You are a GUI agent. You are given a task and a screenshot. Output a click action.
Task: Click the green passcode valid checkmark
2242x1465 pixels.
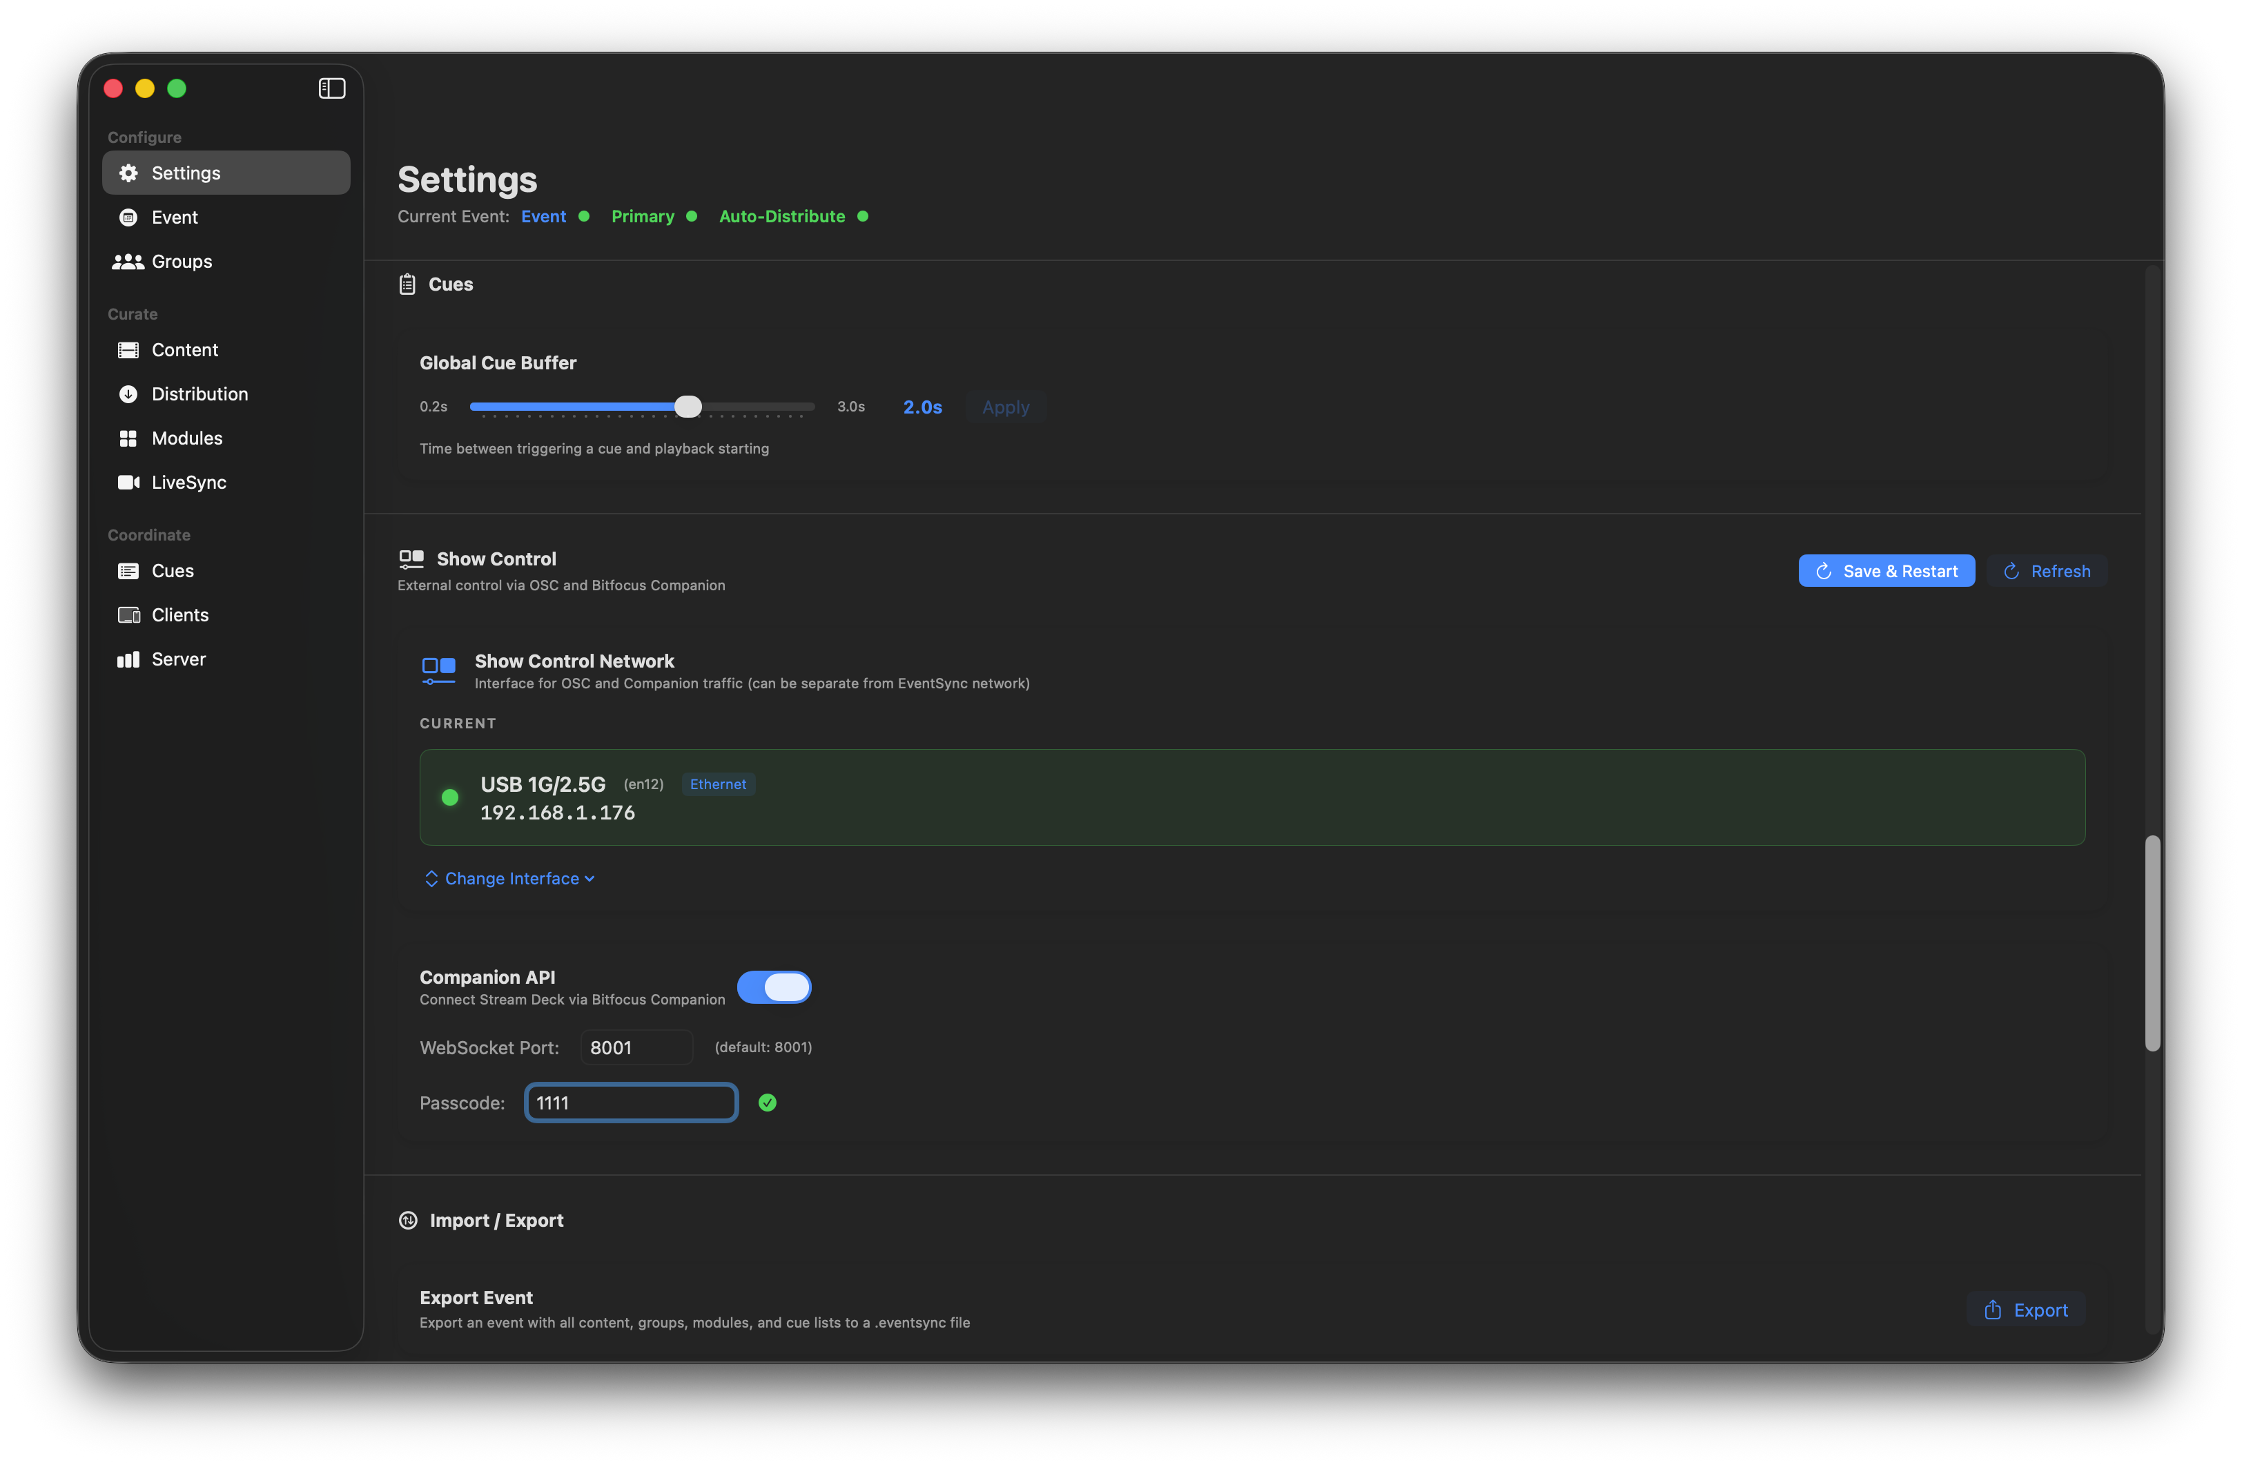[x=768, y=1103]
